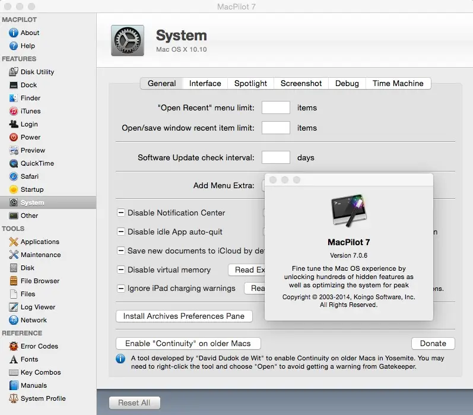Click the Key Combos keyboard icon

click(x=13, y=372)
